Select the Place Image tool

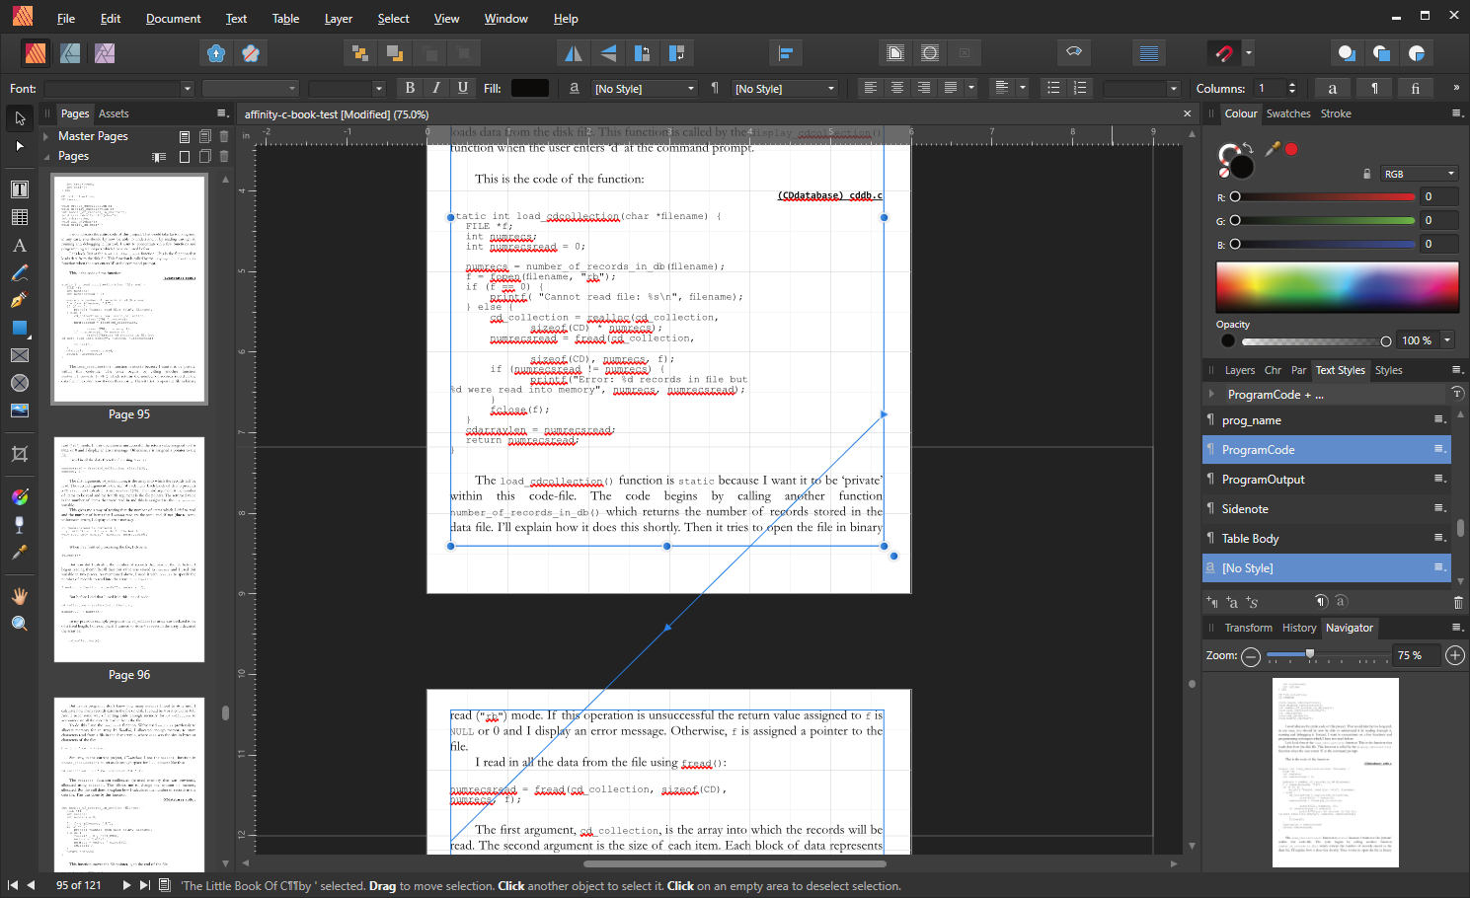coord(20,411)
